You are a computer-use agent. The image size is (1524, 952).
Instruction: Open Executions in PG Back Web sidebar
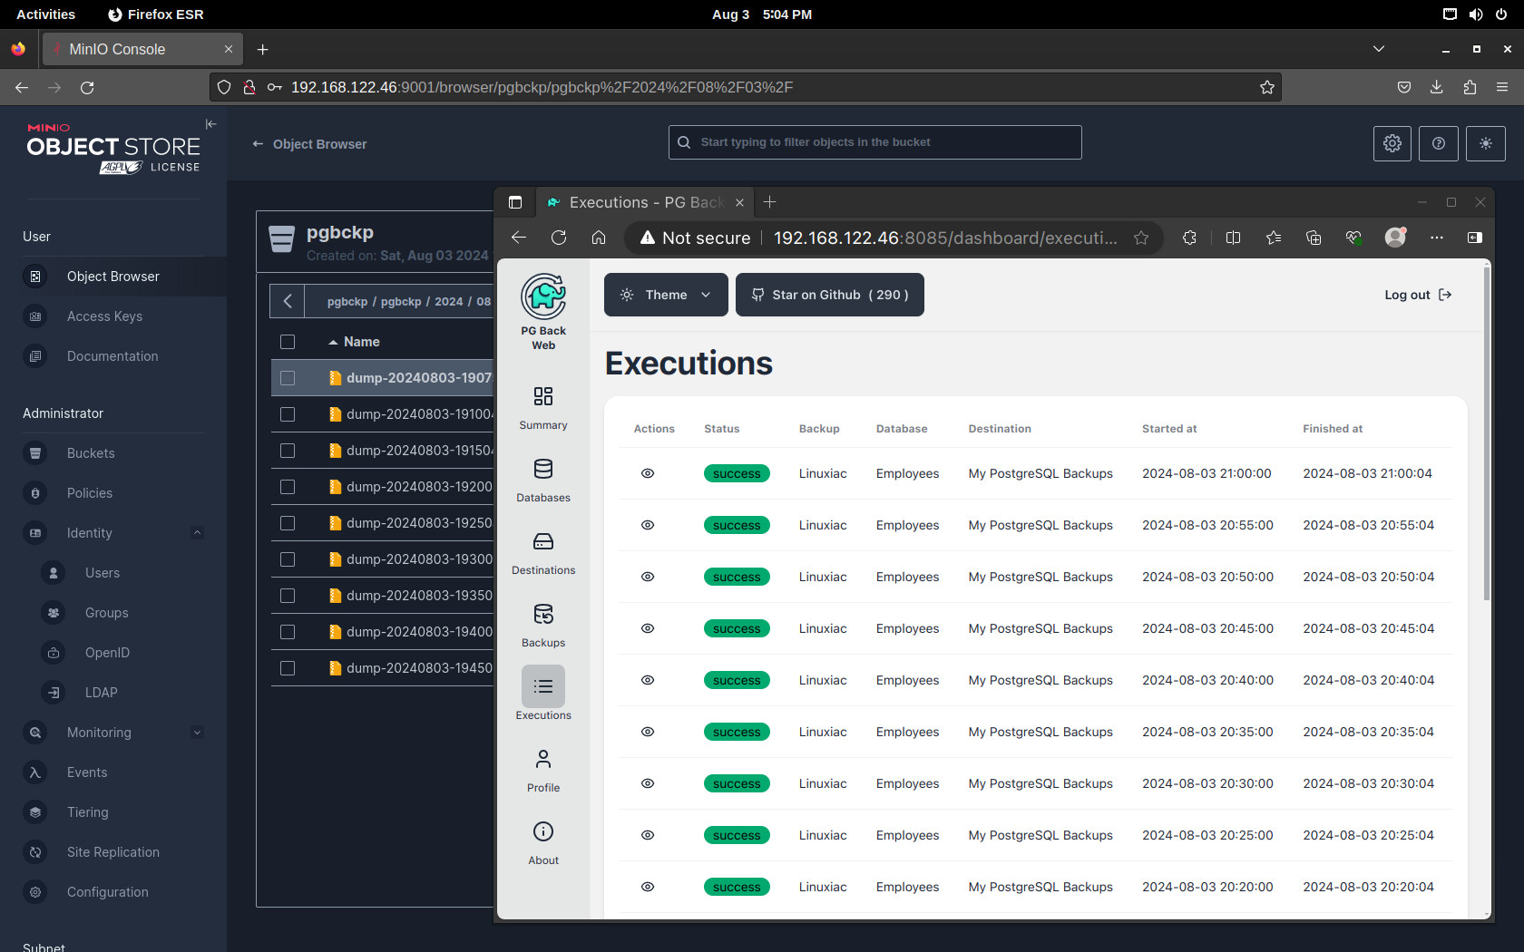[x=543, y=695]
